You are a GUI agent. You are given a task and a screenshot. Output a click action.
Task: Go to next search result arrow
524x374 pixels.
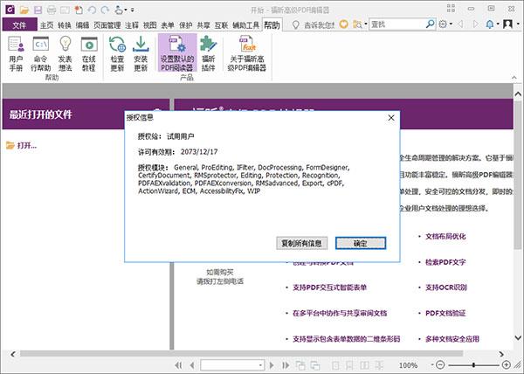476,24
